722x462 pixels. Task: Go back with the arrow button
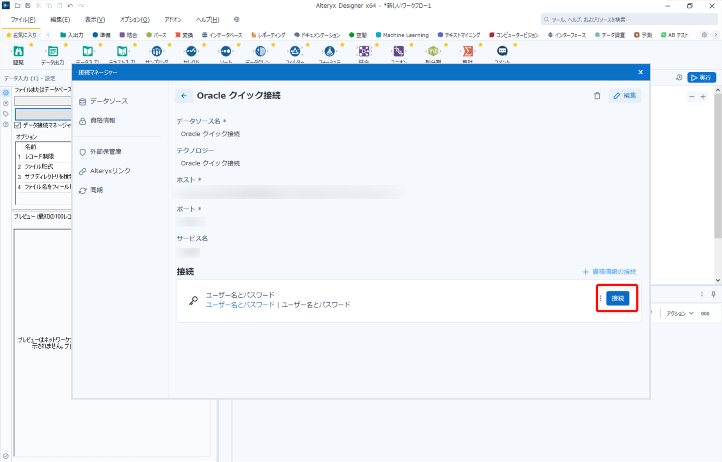(x=184, y=96)
